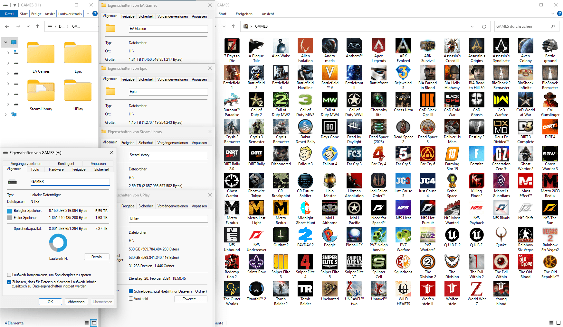Open recent locations dropdown in GAMES (H:) window
The width and height of the screenshot is (563, 327).
point(28,26)
